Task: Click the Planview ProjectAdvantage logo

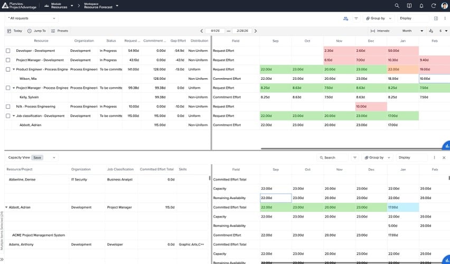Action: tap(19, 5)
